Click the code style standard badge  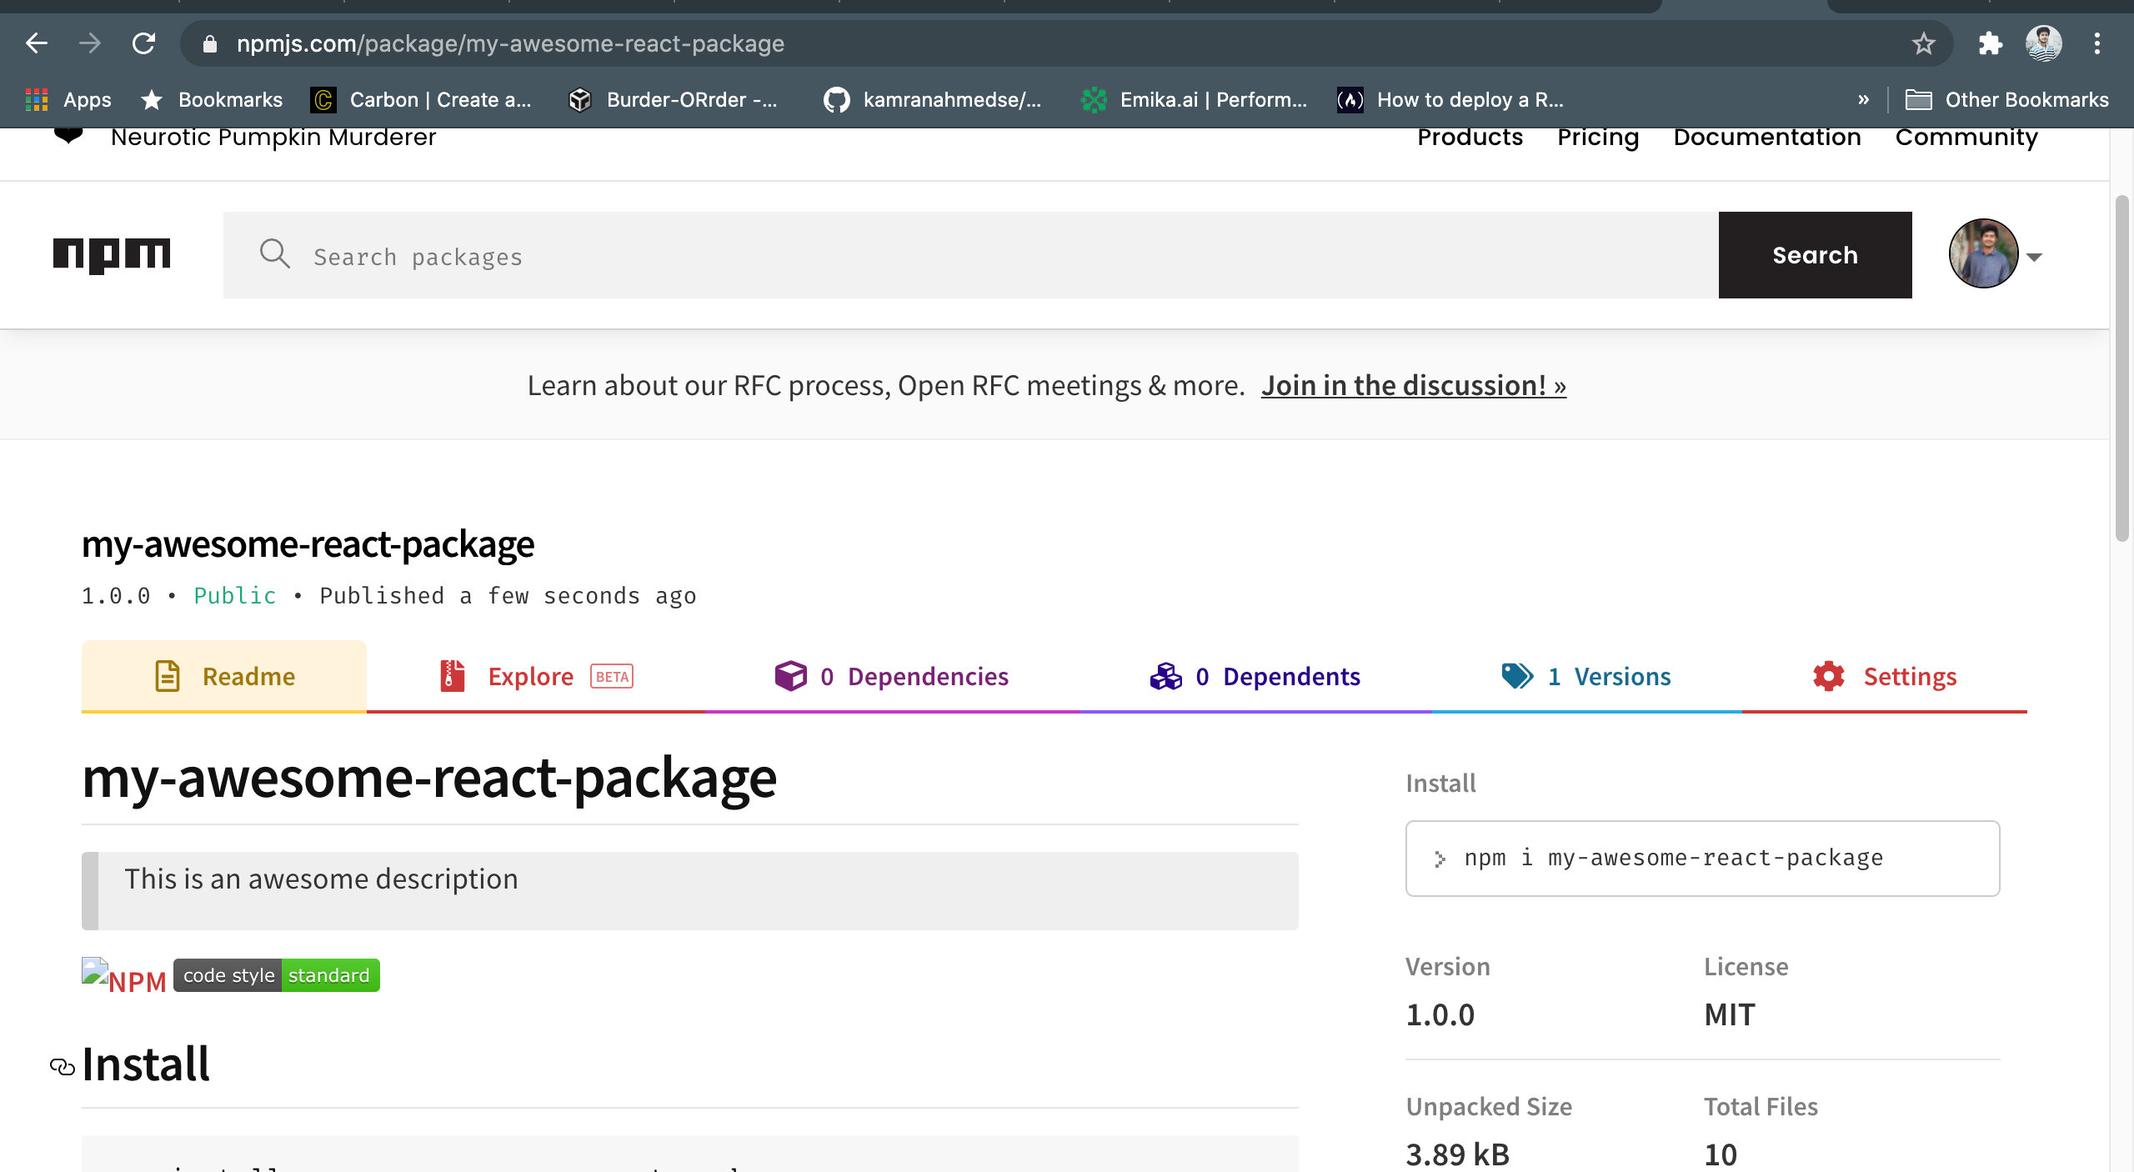pyautogui.click(x=277, y=975)
